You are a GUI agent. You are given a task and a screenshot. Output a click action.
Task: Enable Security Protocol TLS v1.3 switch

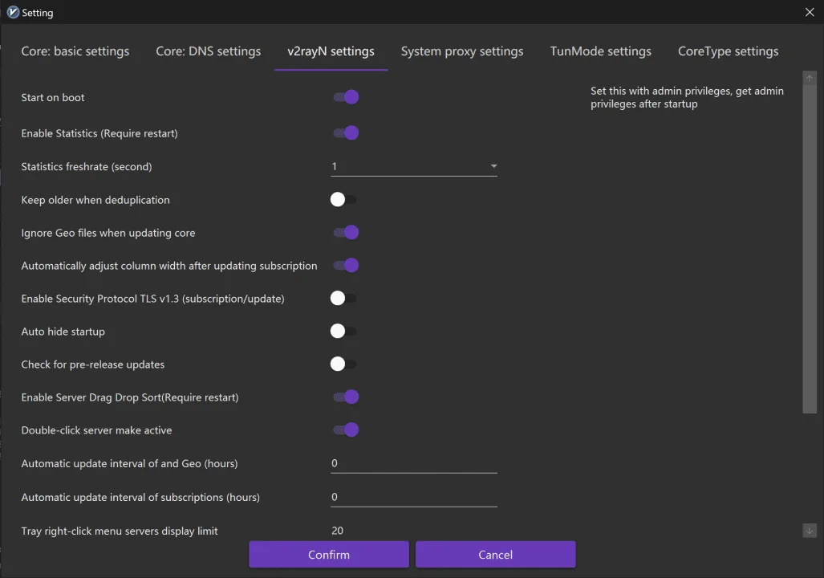[343, 298]
